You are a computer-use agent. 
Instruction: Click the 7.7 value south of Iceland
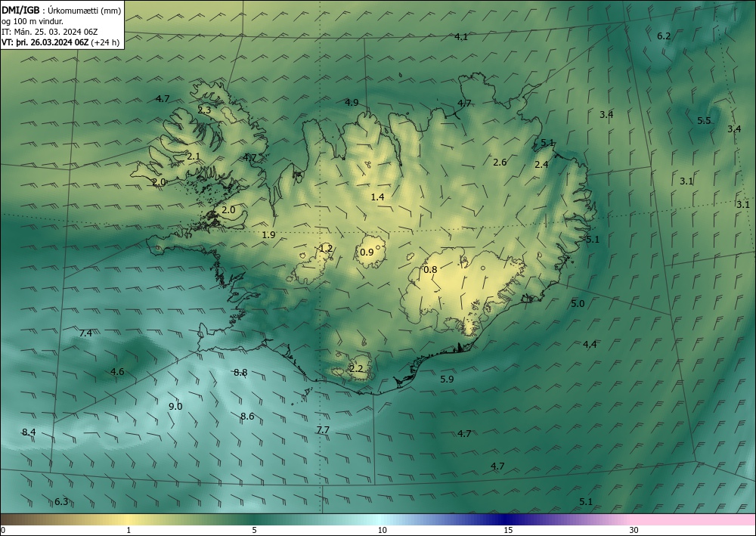click(x=323, y=430)
